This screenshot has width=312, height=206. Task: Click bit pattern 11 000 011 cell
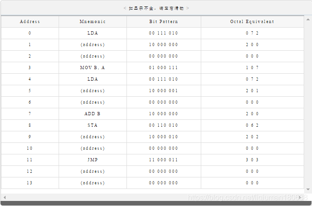[x=163, y=160]
